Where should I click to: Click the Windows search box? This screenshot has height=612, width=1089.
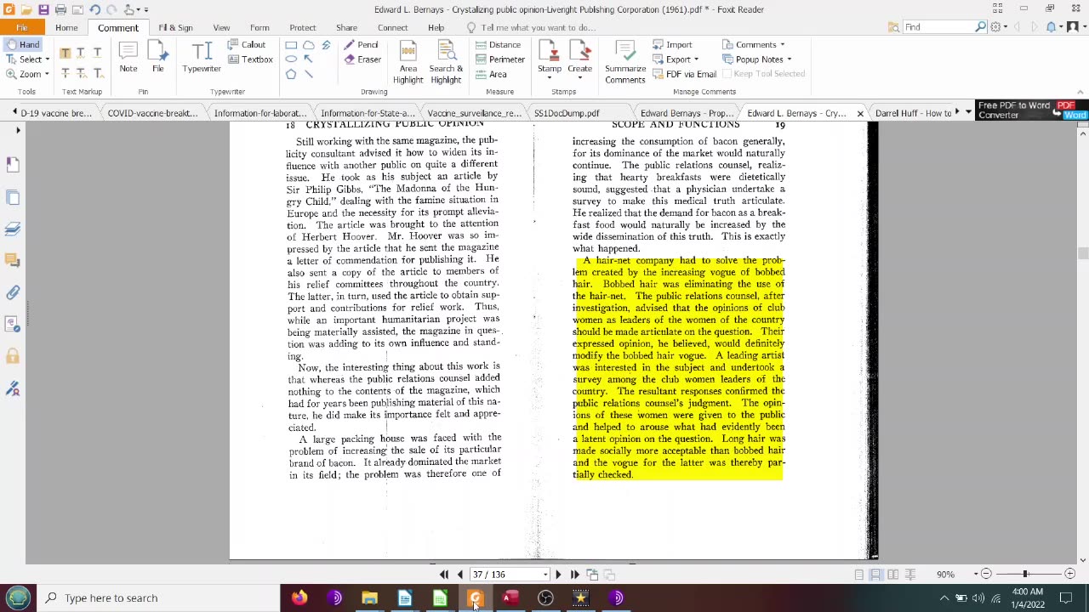pos(158,598)
